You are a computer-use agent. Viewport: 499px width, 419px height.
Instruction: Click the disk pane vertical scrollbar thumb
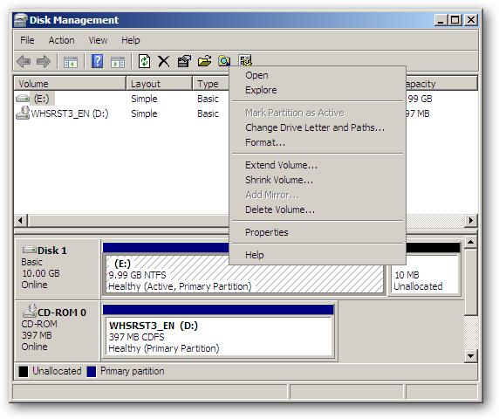(470, 282)
